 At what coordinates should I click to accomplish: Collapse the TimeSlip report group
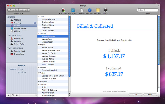coord(39,84)
